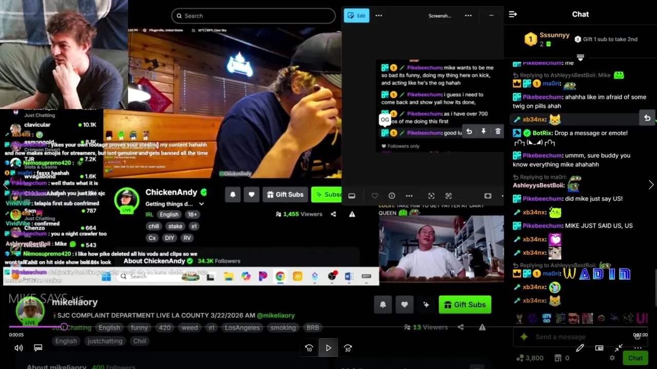657x369 pixels.
Task: Open Chrome from the streamed taskbar
Action: pos(280,277)
